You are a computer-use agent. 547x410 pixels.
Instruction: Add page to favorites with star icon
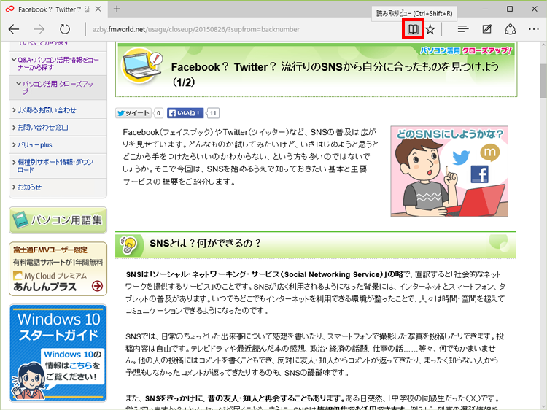click(431, 29)
